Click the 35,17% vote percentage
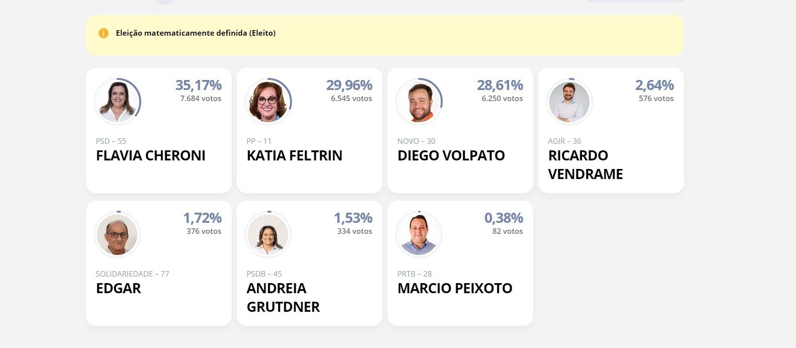This screenshot has height=348, width=796. (x=198, y=85)
